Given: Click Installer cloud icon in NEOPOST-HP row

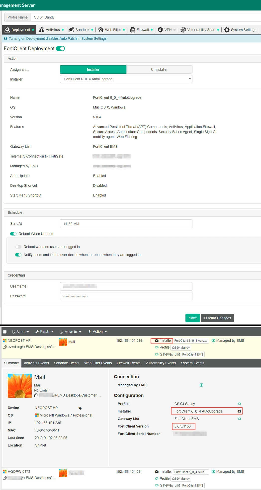Looking at the screenshot, I should 157,340.
